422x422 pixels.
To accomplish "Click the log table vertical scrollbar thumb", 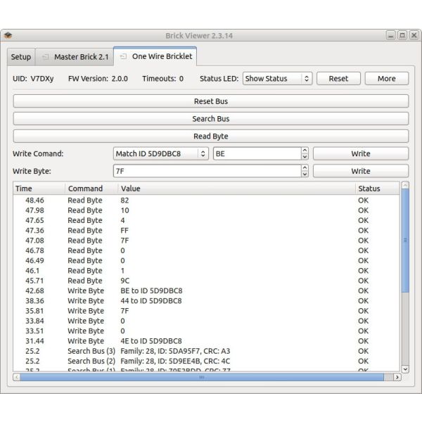I will [x=405, y=241].
